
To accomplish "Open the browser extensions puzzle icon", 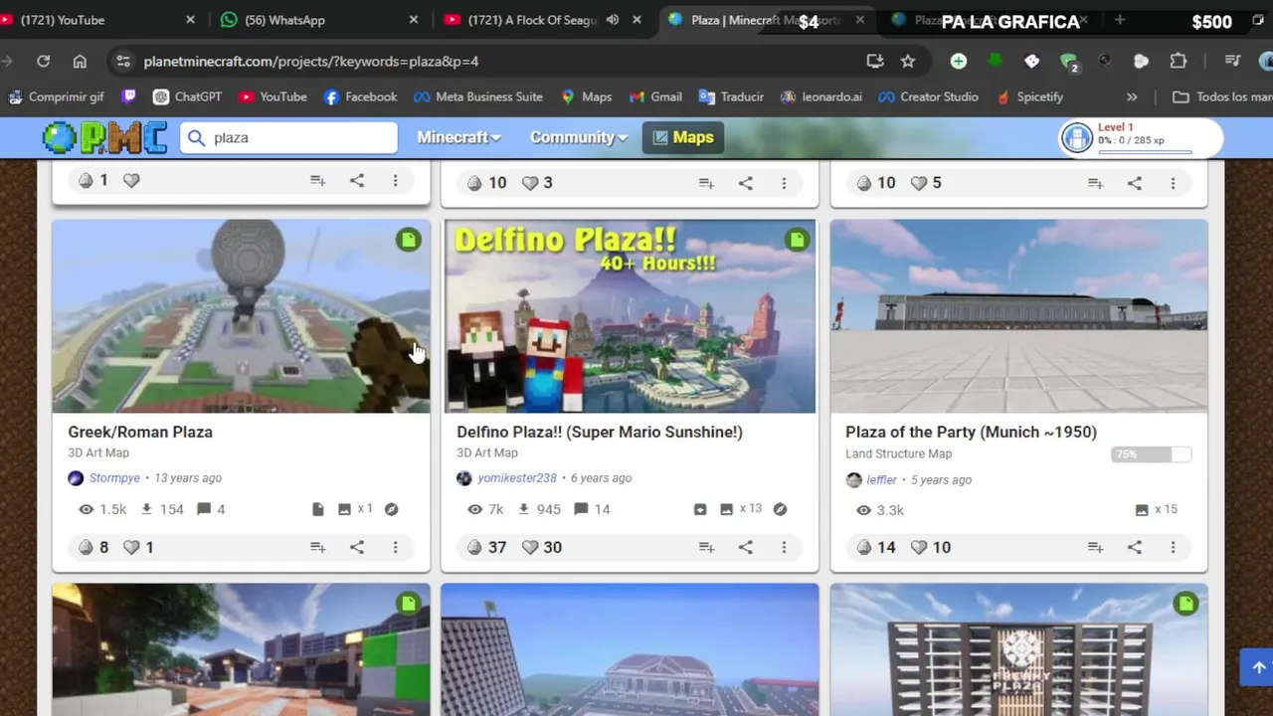I will point(1179,61).
